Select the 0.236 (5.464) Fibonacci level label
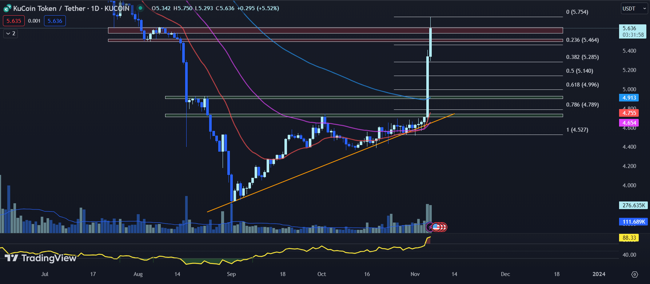This screenshot has width=650, height=284. pyautogui.click(x=582, y=40)
